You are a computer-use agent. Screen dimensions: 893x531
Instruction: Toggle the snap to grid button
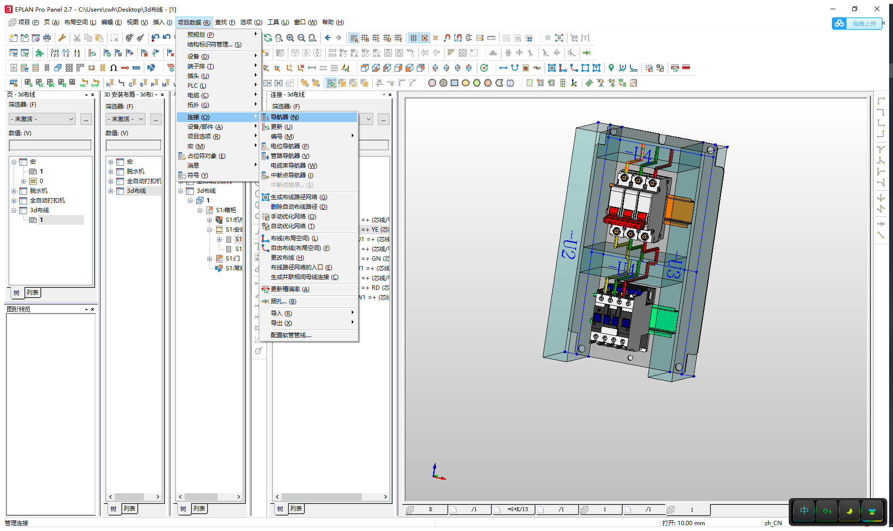point(424,38)
